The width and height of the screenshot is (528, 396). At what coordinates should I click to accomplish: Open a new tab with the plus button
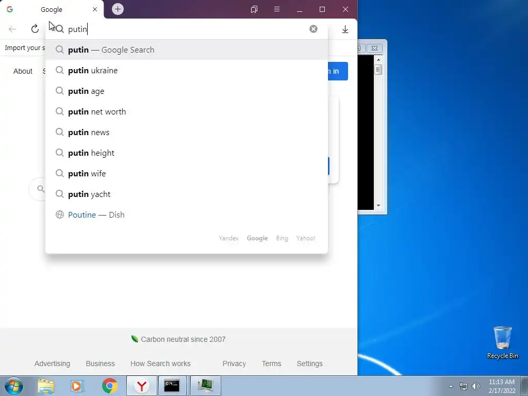point(118,9)
